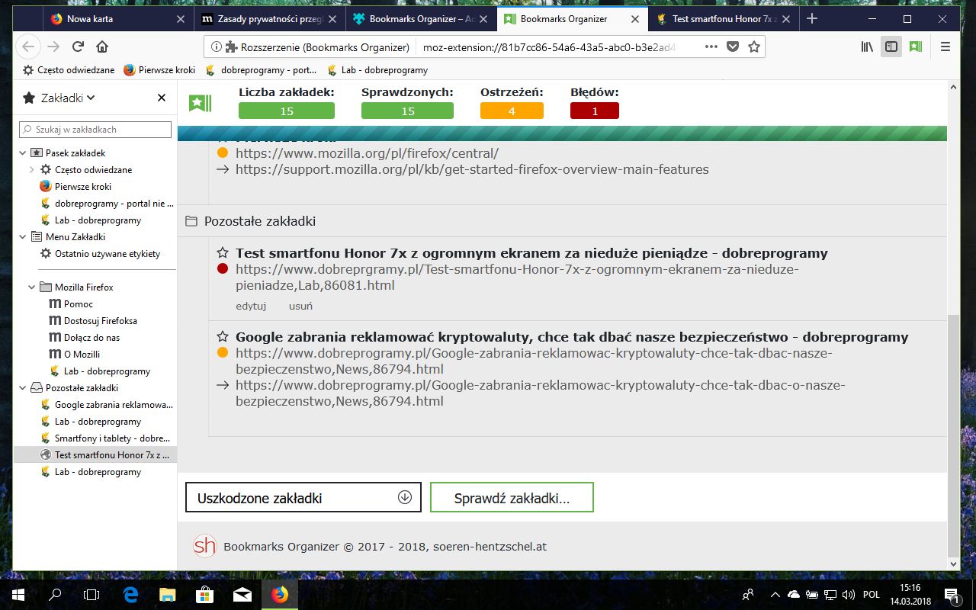976x610 pixels.
Task: Switch to Zasady prywatności tab
Action: tap(269, 18)
